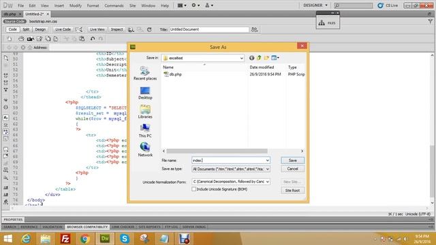
Task: Click the Cancel button in Save As
Action: [x=292, y=169]
